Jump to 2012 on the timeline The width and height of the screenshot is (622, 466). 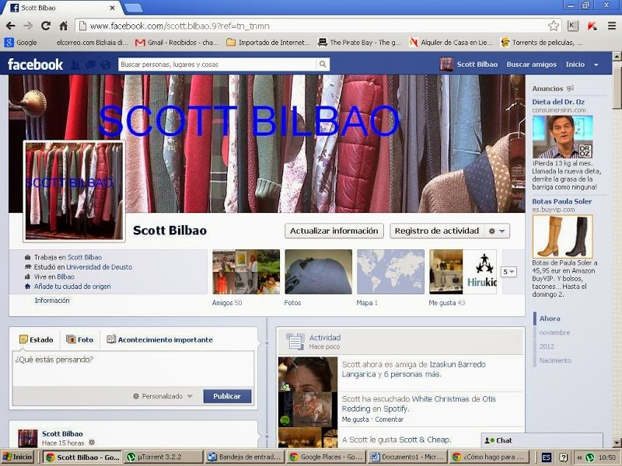point(547,346)
